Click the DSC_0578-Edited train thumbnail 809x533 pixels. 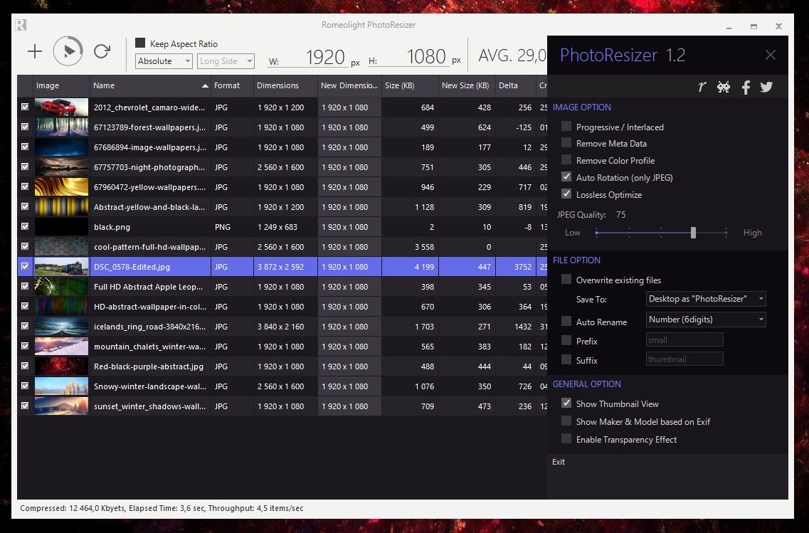(x=61, y=267)
